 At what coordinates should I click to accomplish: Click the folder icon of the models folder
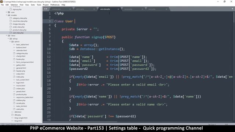tap(9, 15)
